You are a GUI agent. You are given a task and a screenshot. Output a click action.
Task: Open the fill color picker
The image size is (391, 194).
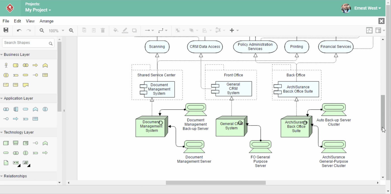click(x=116, y=30)
